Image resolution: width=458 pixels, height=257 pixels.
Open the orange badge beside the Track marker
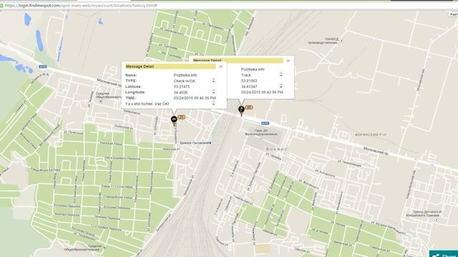coord(248,107)
